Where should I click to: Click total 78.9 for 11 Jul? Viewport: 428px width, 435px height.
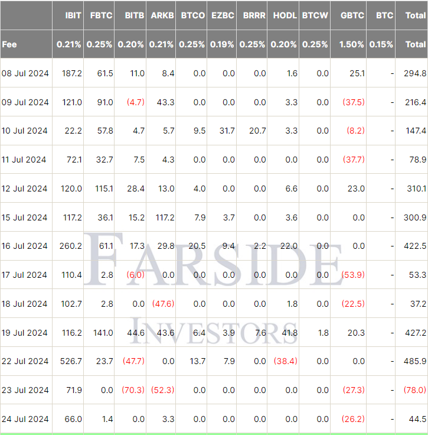[418, 160]
